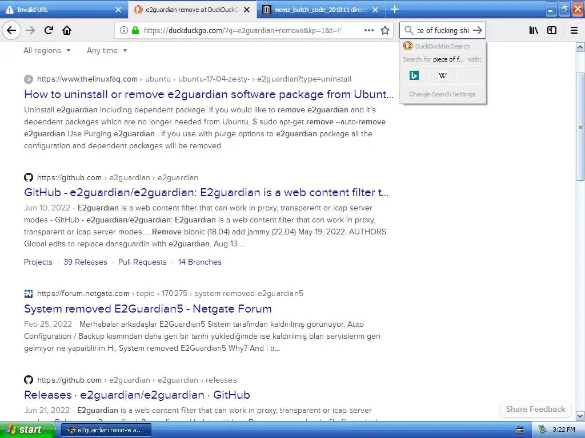Open the 14 Branches sublink
Screen dimensions: 585x438
199,262
